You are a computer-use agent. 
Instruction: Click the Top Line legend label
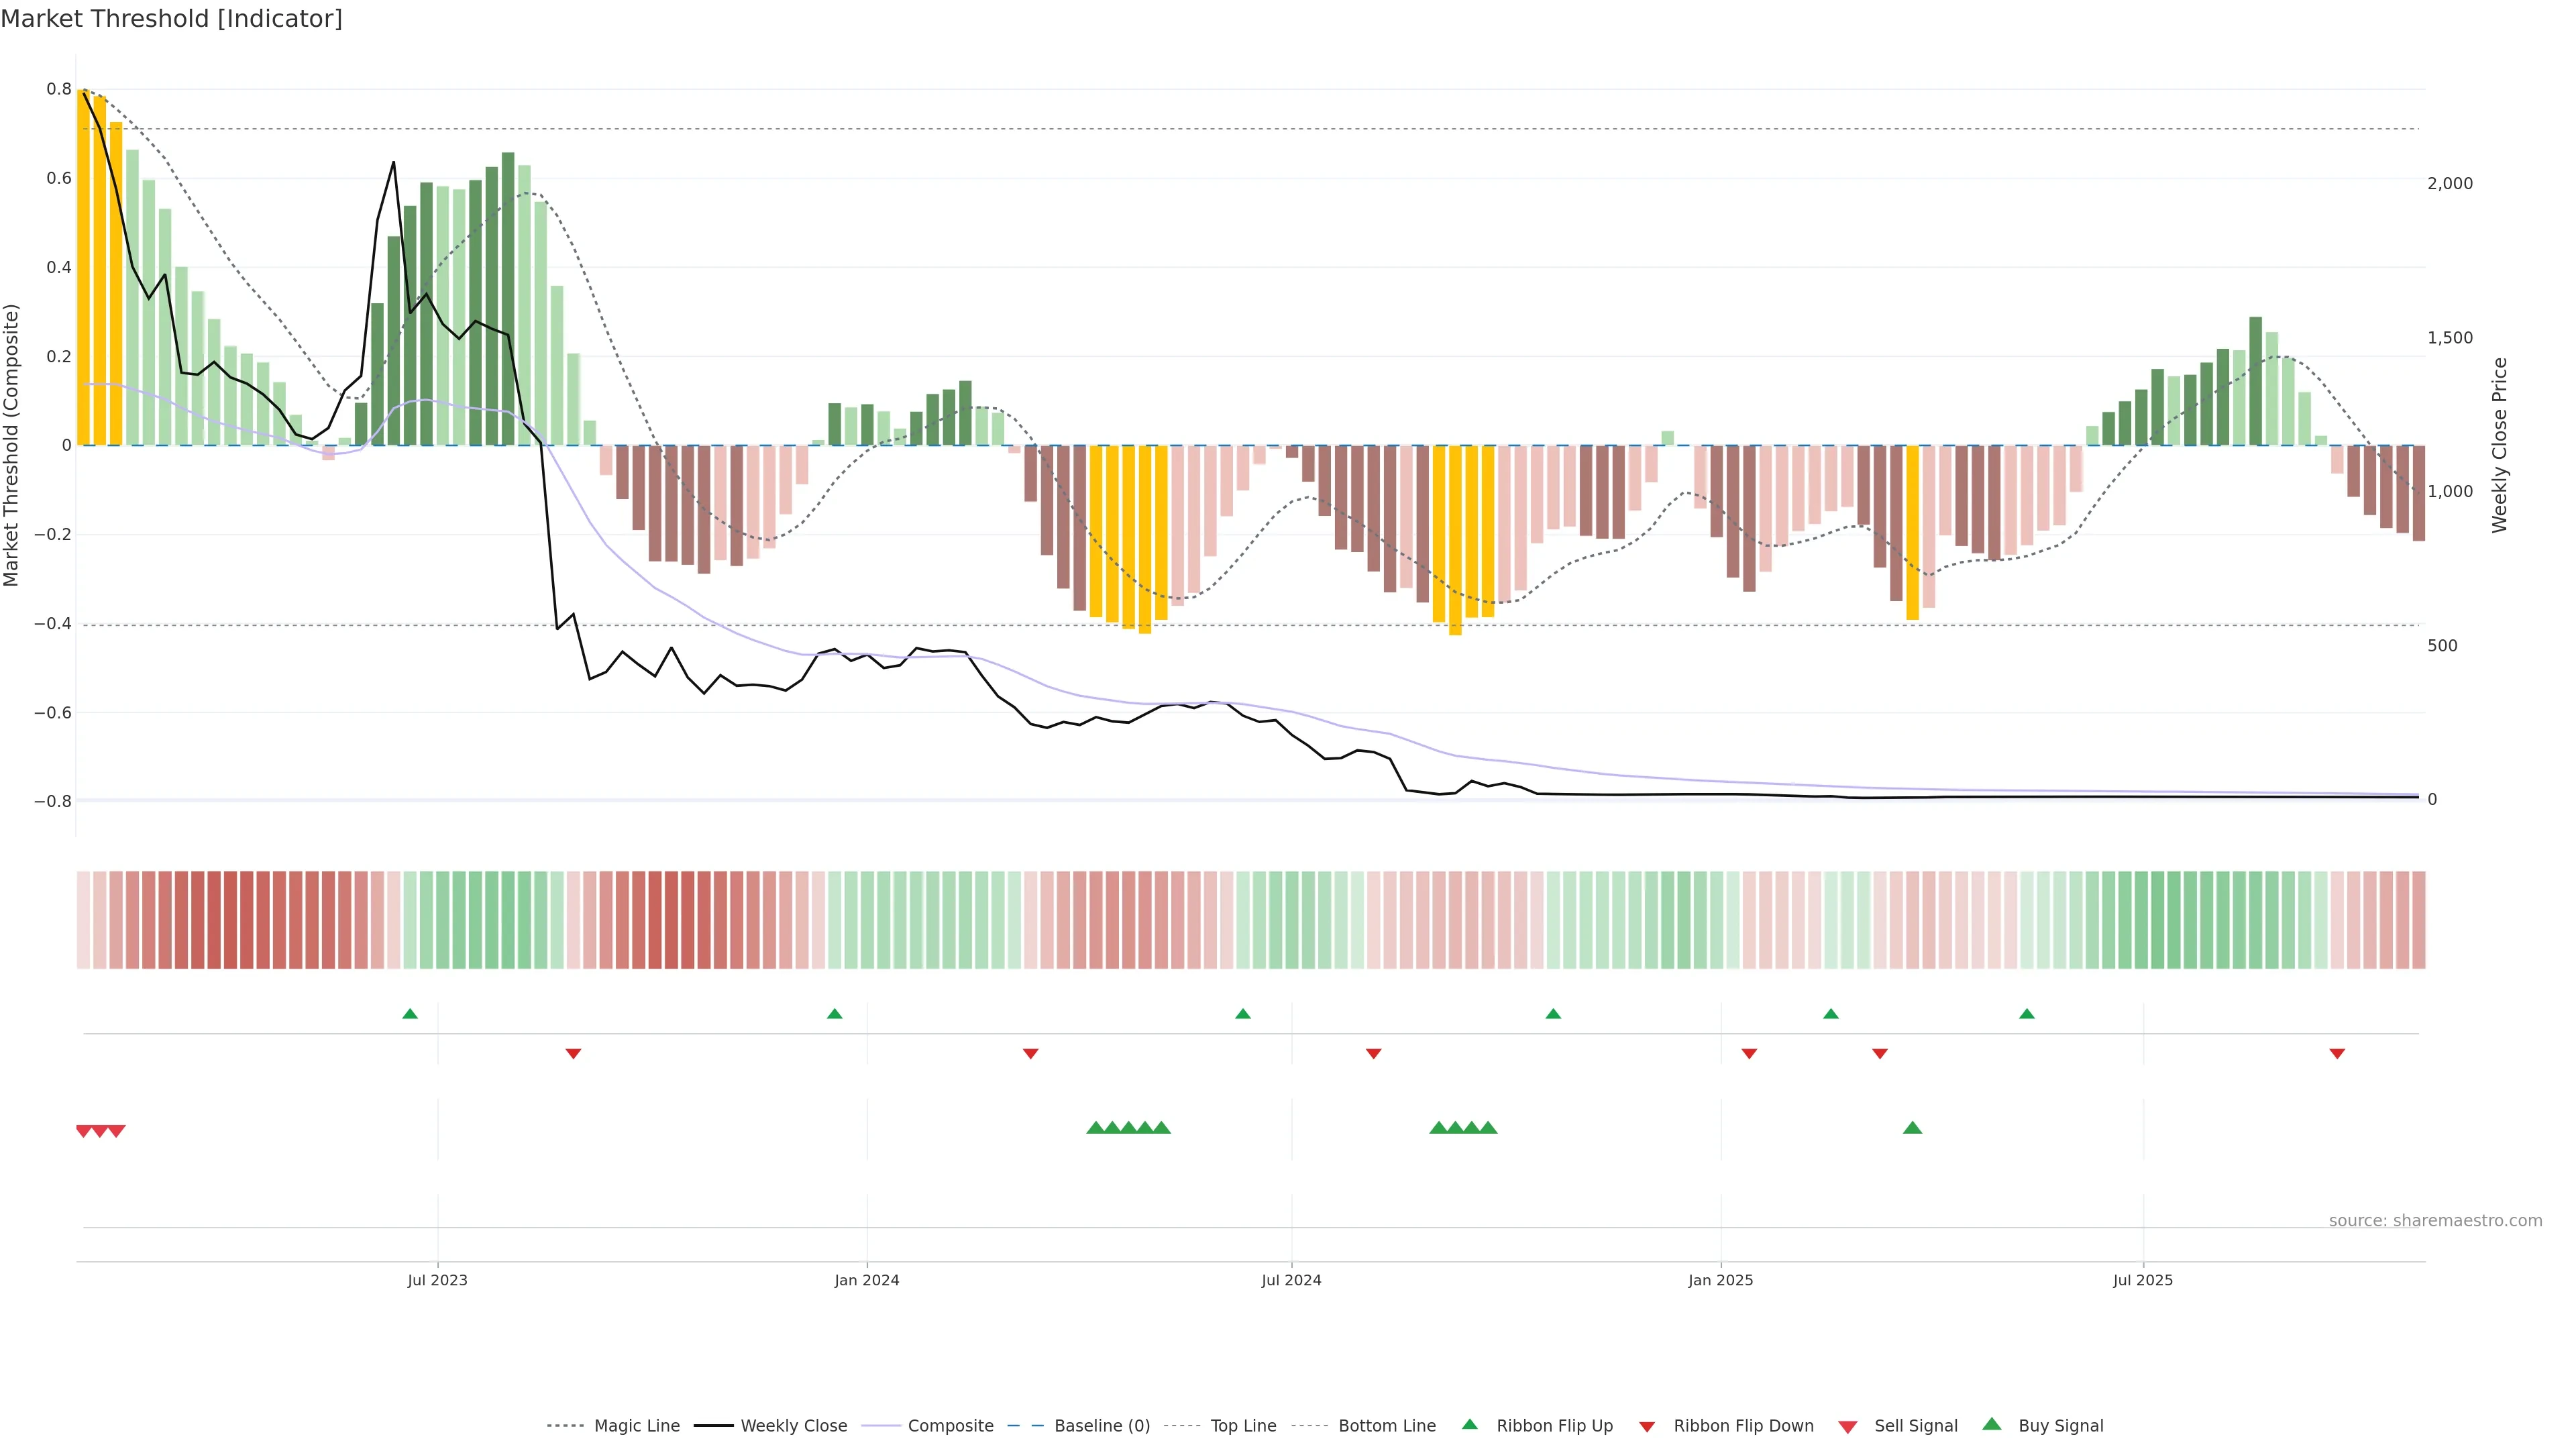tap(1243, 1426)
